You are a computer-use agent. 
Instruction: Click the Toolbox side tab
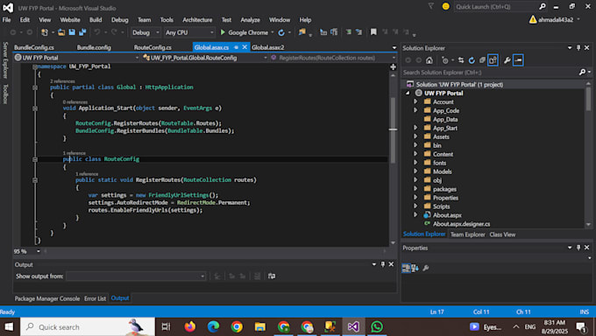pyautogui.click(x=5, y=94)
